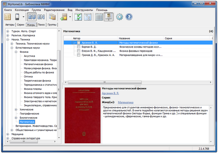218x153 pixels.
Task: Switch to table view icon
Action: pyautogui.click(x=99, y=17)
